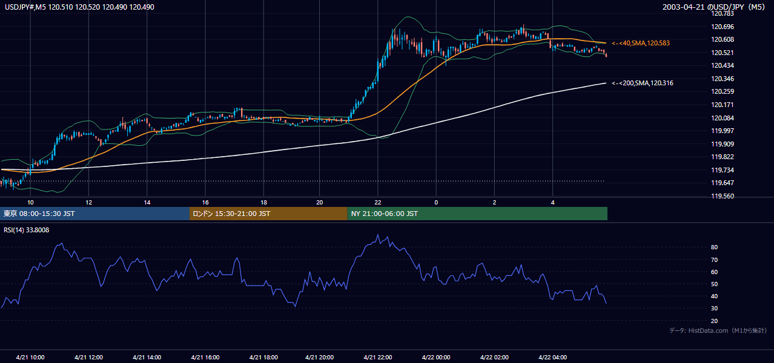Click the 4/21 14:00 date label
774x363 pixels.
tap(147, 357)
